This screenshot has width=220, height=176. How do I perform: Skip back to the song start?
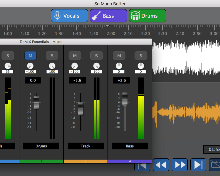[x=142, y=167]
